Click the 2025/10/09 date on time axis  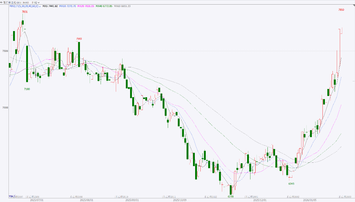179,200
